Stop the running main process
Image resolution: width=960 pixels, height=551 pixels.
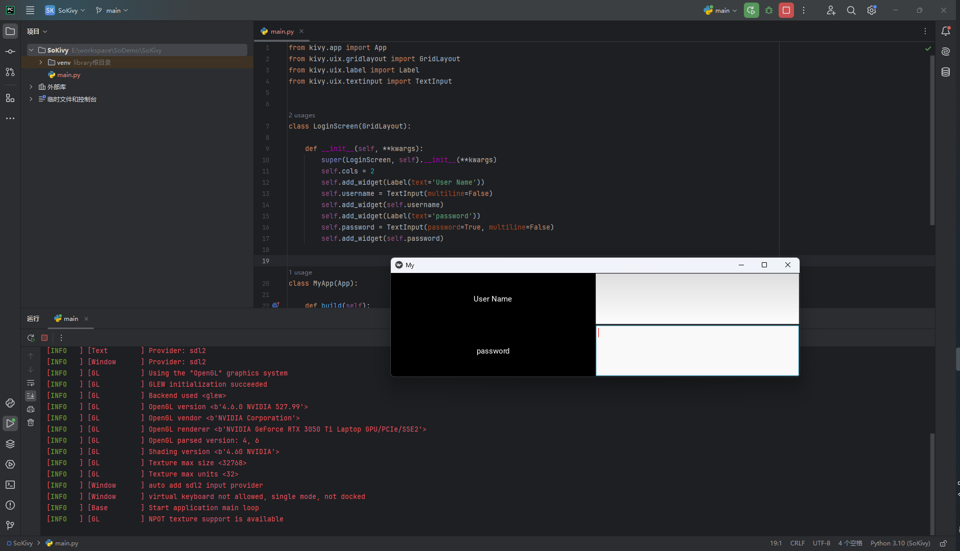[786, 10]
